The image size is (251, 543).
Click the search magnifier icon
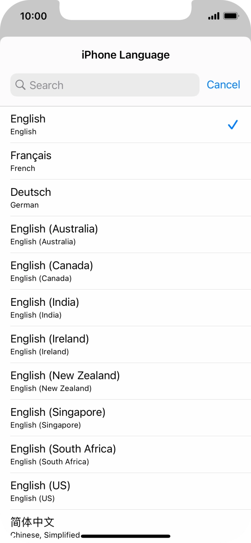click(20, 84)
